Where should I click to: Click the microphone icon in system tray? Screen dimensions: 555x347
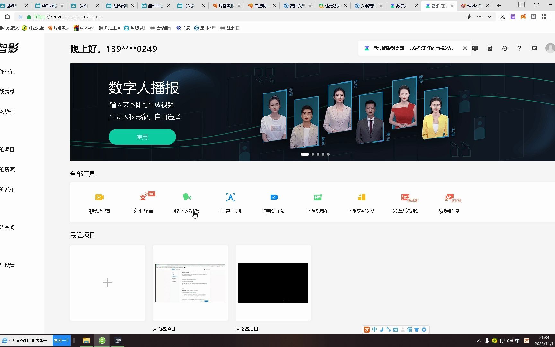click(x=487, y=341)
